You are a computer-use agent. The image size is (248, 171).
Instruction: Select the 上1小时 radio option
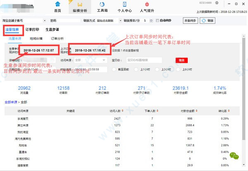(x=136, y=69)
